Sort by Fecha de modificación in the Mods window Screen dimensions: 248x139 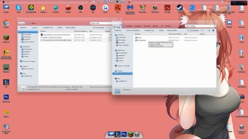(81, 31)
